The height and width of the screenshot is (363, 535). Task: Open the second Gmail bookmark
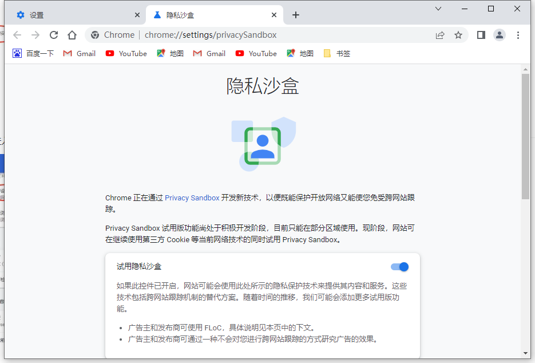coord(209,53)
